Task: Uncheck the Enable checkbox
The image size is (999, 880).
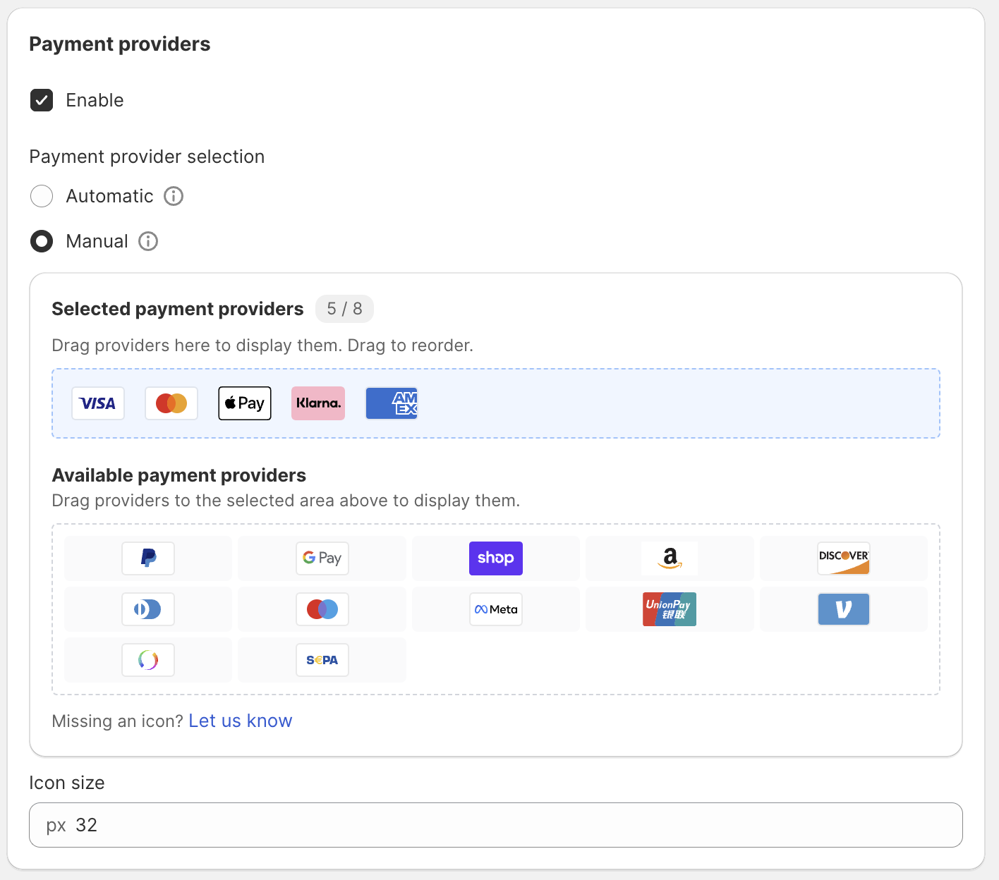Action: tap(42, 100)
